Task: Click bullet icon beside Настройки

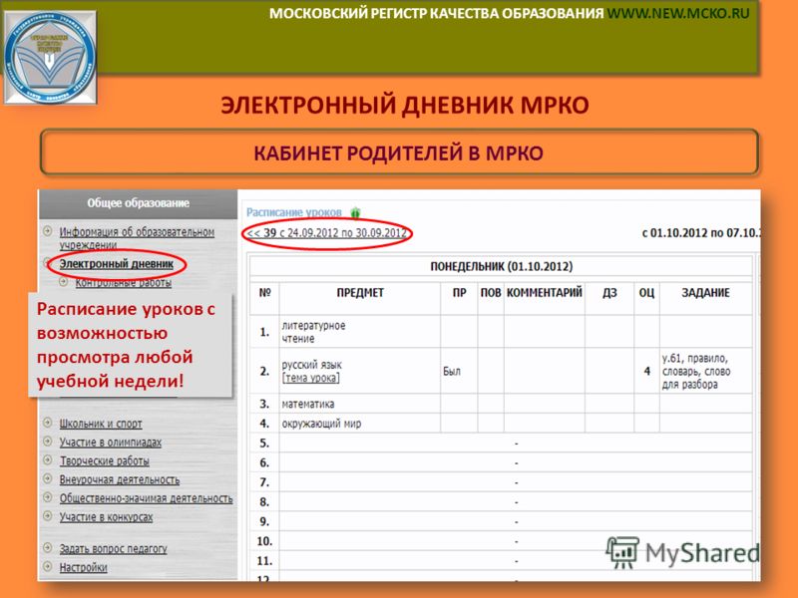Action: [47, 567]
